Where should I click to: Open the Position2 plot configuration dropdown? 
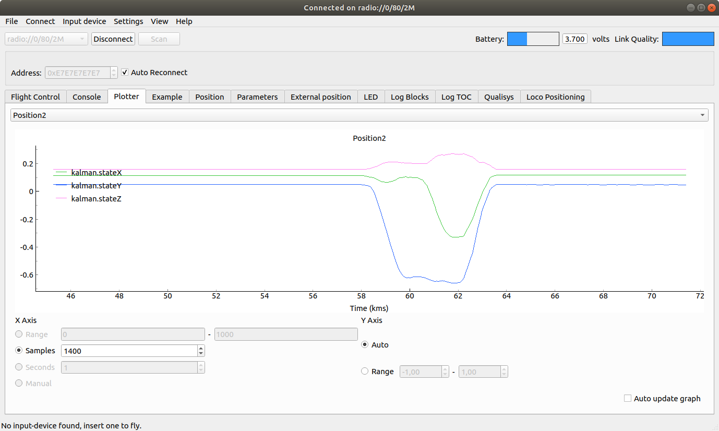(x=359, y=115)
